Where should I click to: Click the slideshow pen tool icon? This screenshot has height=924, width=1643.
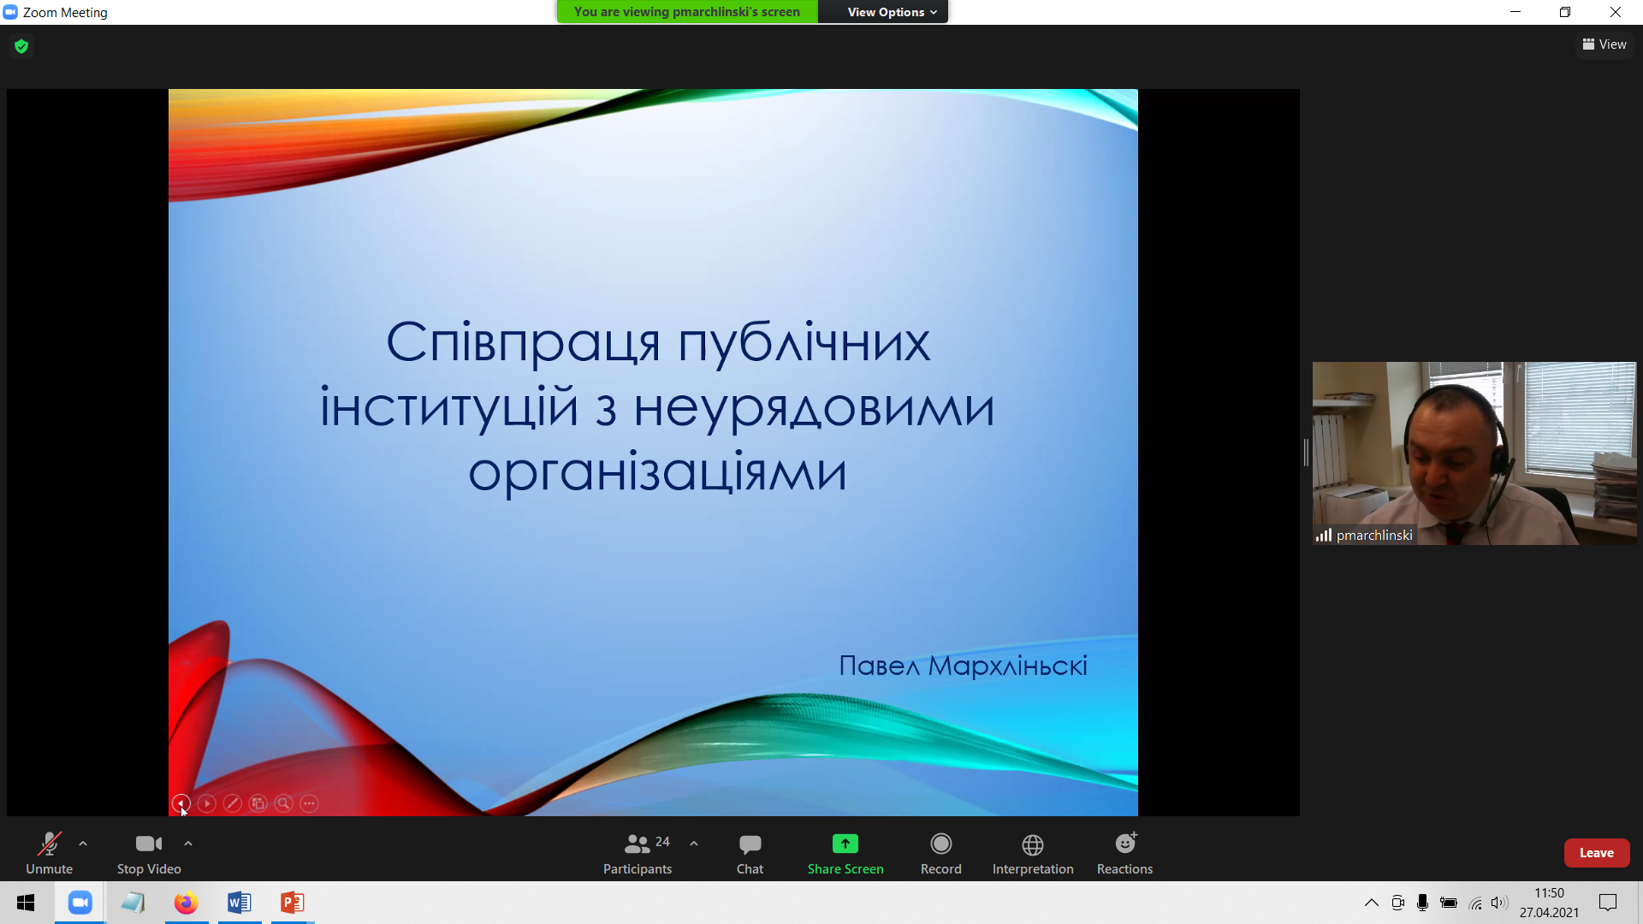tap(232, 803)
